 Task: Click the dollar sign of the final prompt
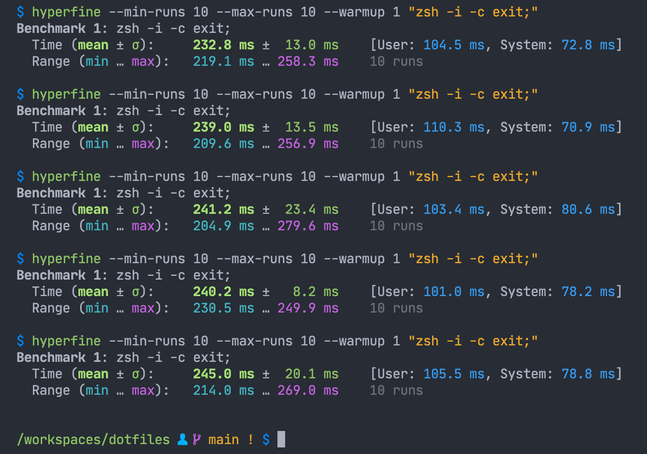point(266,440)
